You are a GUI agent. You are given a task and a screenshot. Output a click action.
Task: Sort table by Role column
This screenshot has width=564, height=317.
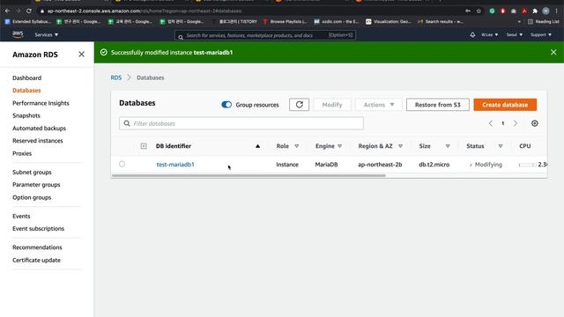[296, 146]
